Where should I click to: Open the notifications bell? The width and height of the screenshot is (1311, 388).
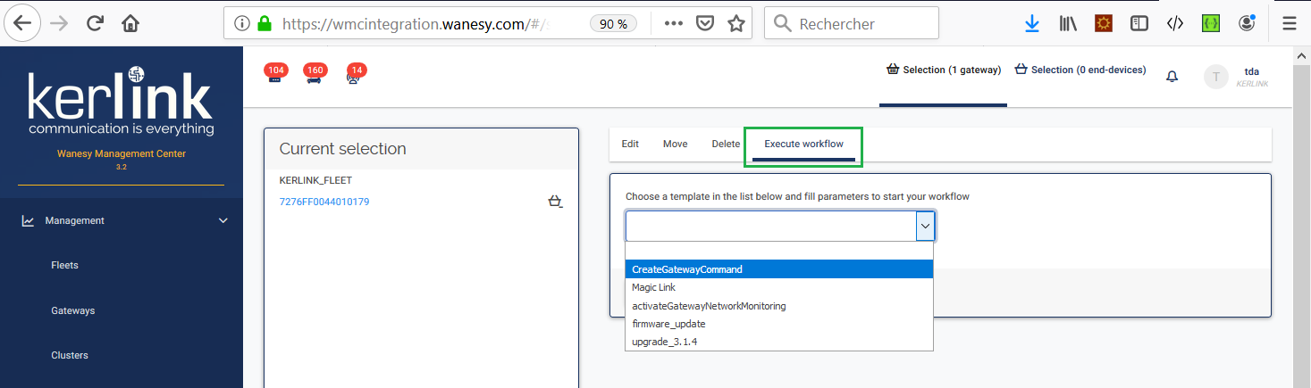1172,77
